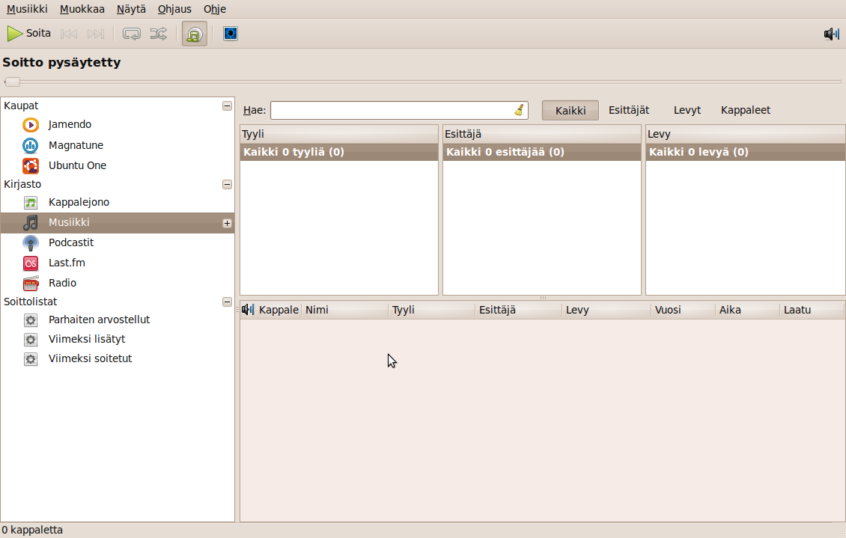This screenshot has height=538, width=846.
Task: Select Podcastit in library list
Action: coord(71,242)
